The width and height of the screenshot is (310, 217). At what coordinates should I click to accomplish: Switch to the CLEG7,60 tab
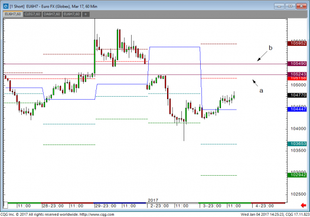[x=32, y=14]
